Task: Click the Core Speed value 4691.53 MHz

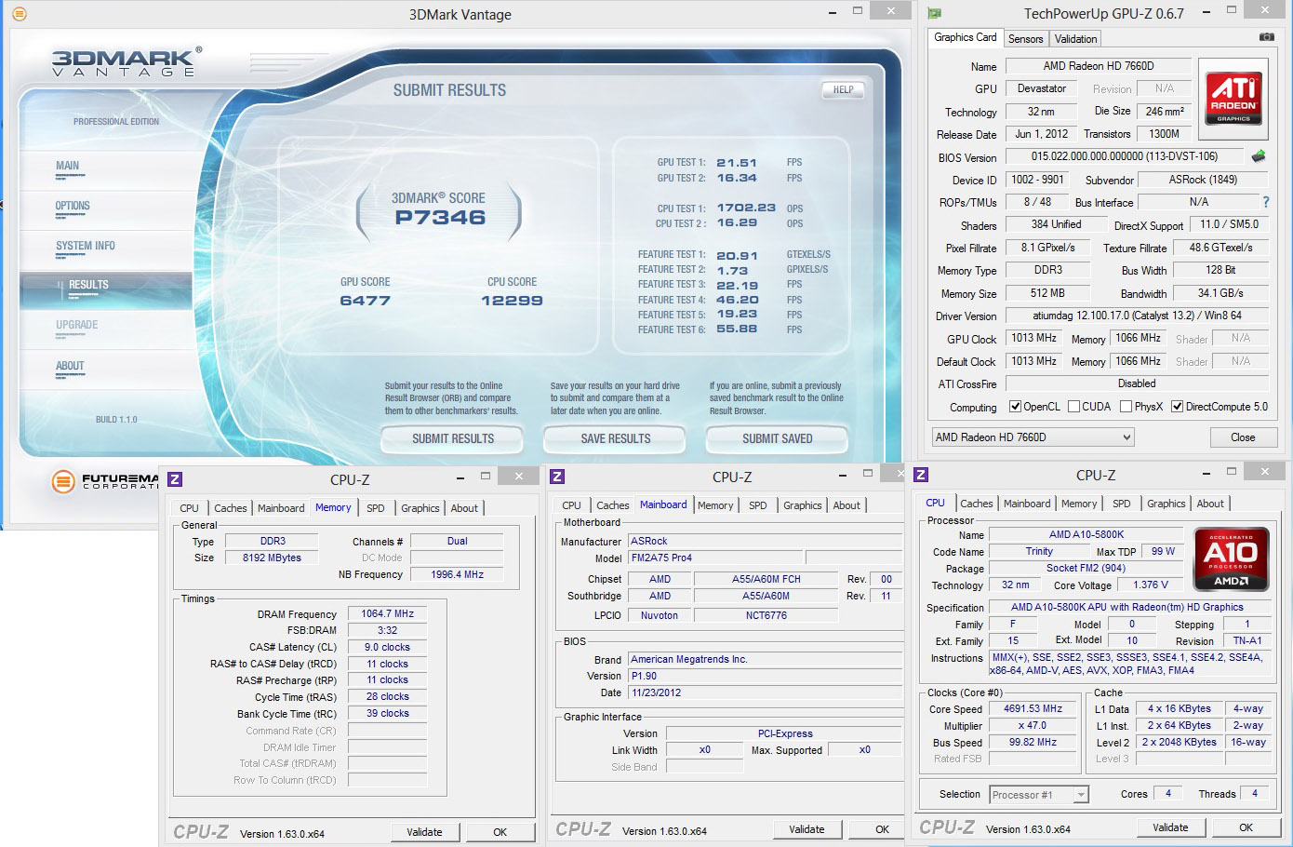Action: [1033, 709]
